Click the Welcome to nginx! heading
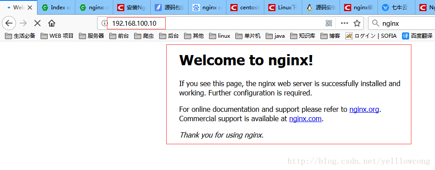 [x=246, y=60]
